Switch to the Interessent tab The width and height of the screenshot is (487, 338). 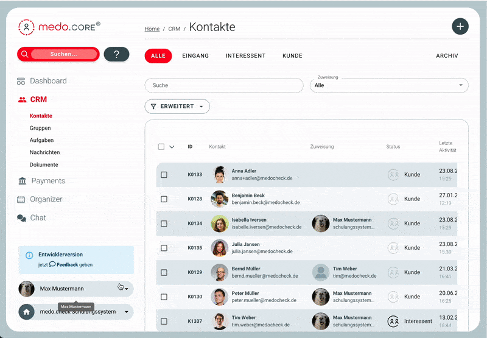(x=245, y=56)
